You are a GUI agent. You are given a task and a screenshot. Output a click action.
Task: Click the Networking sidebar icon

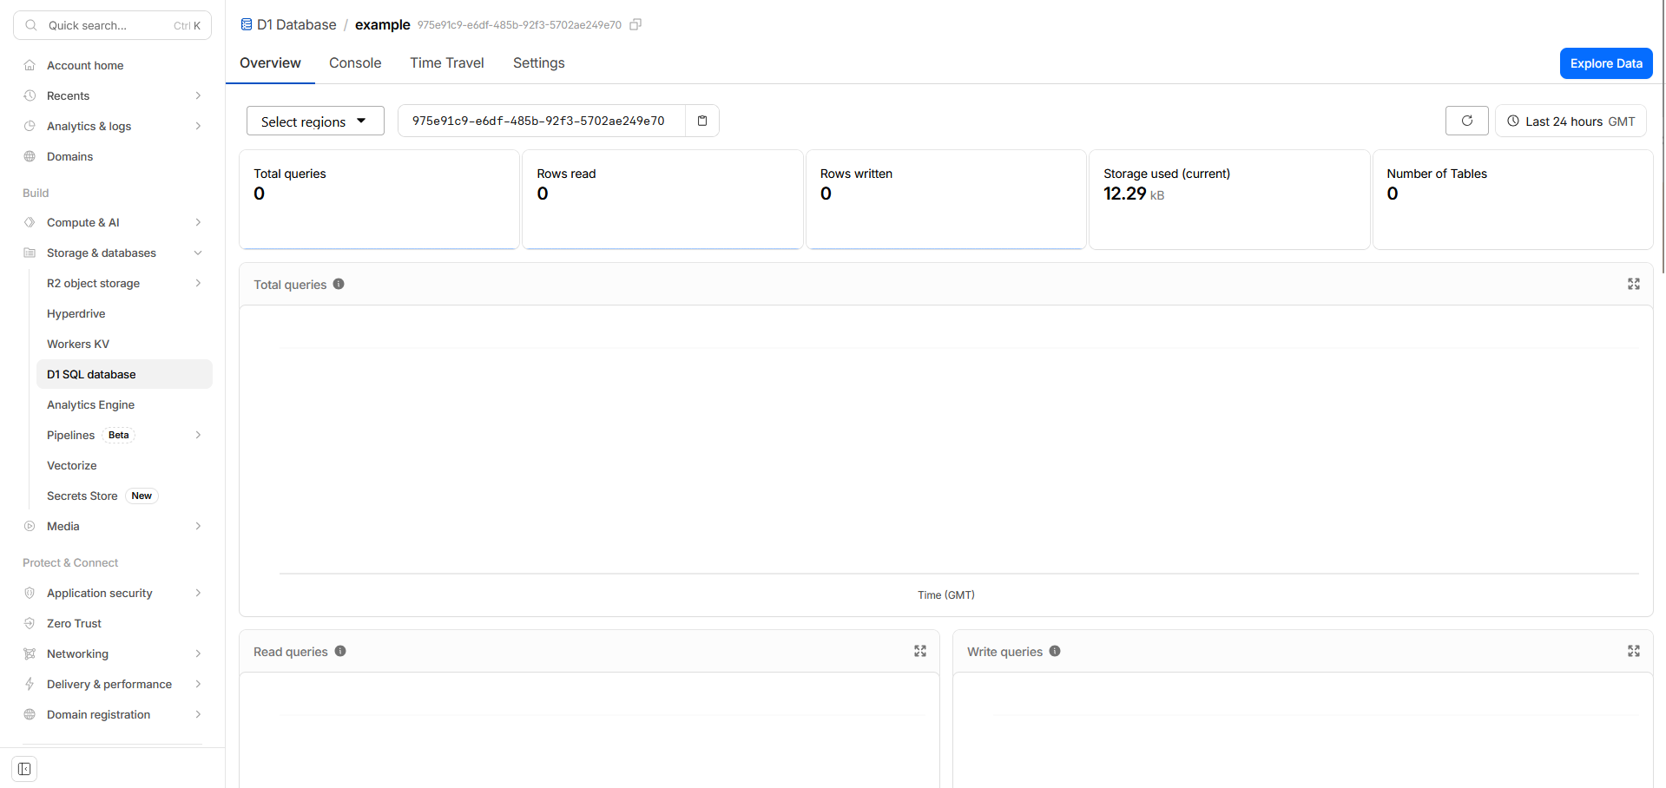[30, 653]
